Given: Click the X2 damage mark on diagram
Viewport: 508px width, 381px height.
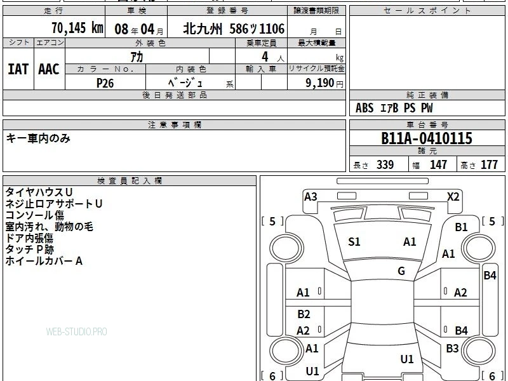Looking at the screenshot, I should coord(453,197).
